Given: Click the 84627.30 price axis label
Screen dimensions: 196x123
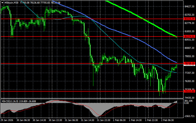Looking at the screenshot, I should (x=189, y=6).
